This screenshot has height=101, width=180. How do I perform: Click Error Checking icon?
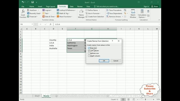tap(125, 13)
